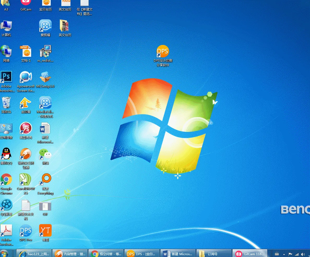The width and height of the screenshot is (310, 257).
Task: Select the 金印客 shortcut
Action: pos(26,105)
